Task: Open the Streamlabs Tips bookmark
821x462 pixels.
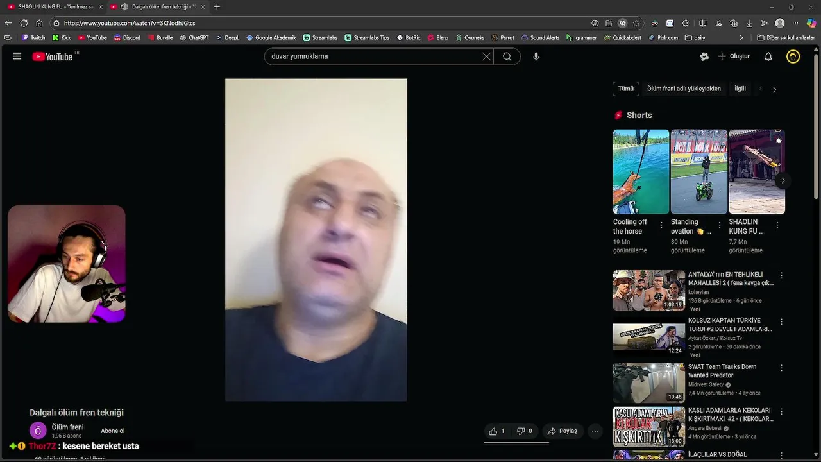Action: coord(367,38)
